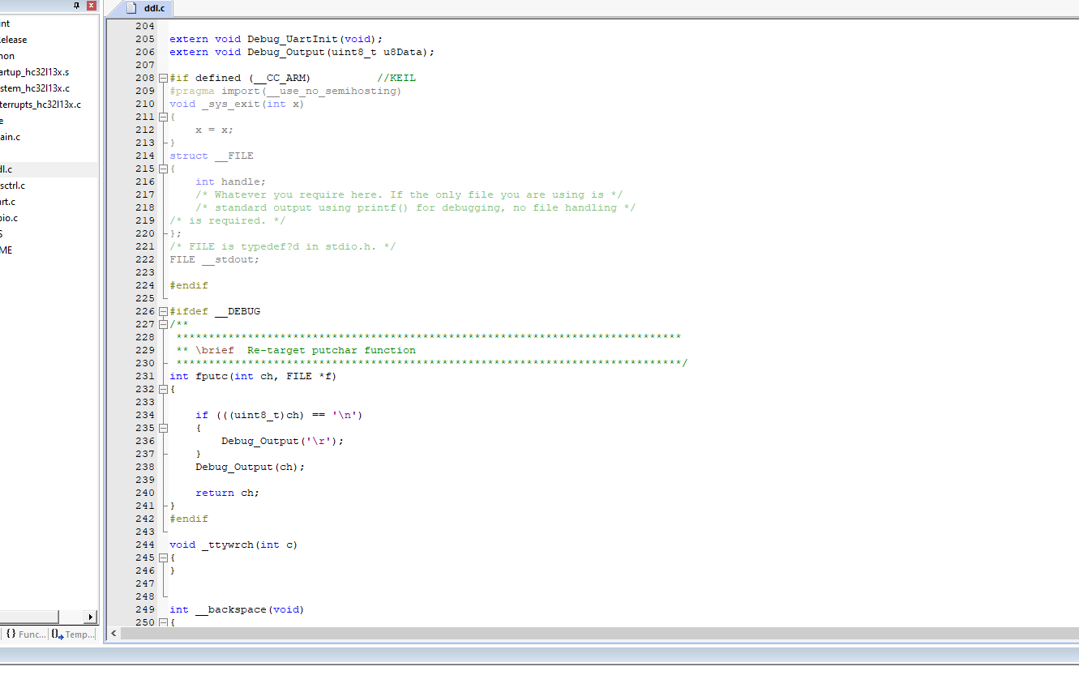Click the '//KEIL' comment on line 208
This screenshot has height=675, width=1079.
pos(396,78)
